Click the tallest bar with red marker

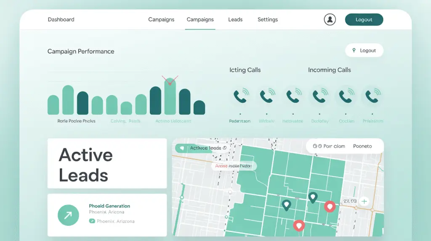pos(170,96)
